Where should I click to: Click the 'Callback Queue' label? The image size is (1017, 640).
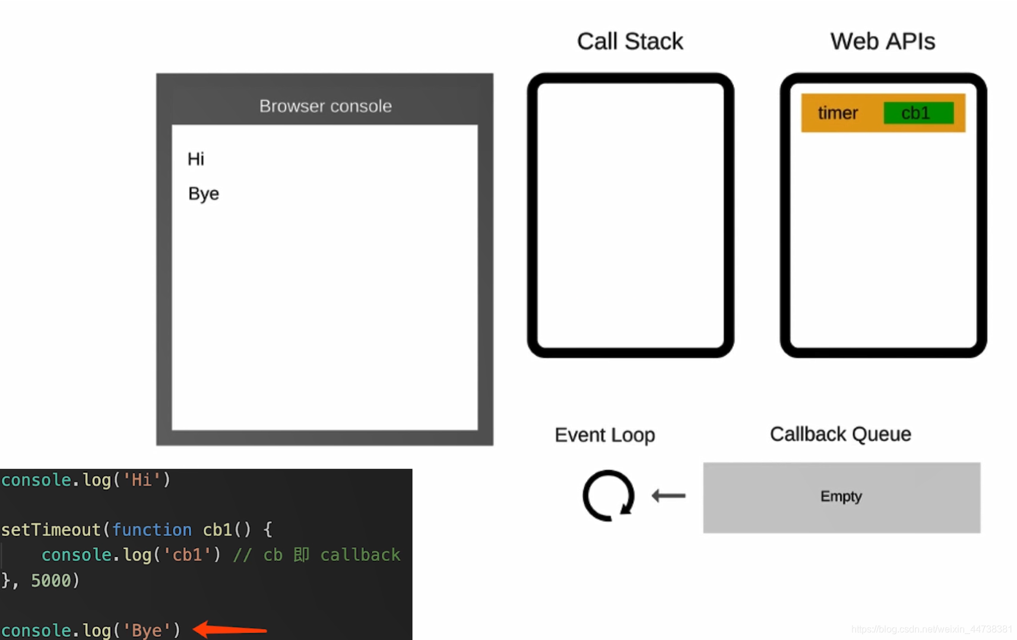click(x=840, y=435)
